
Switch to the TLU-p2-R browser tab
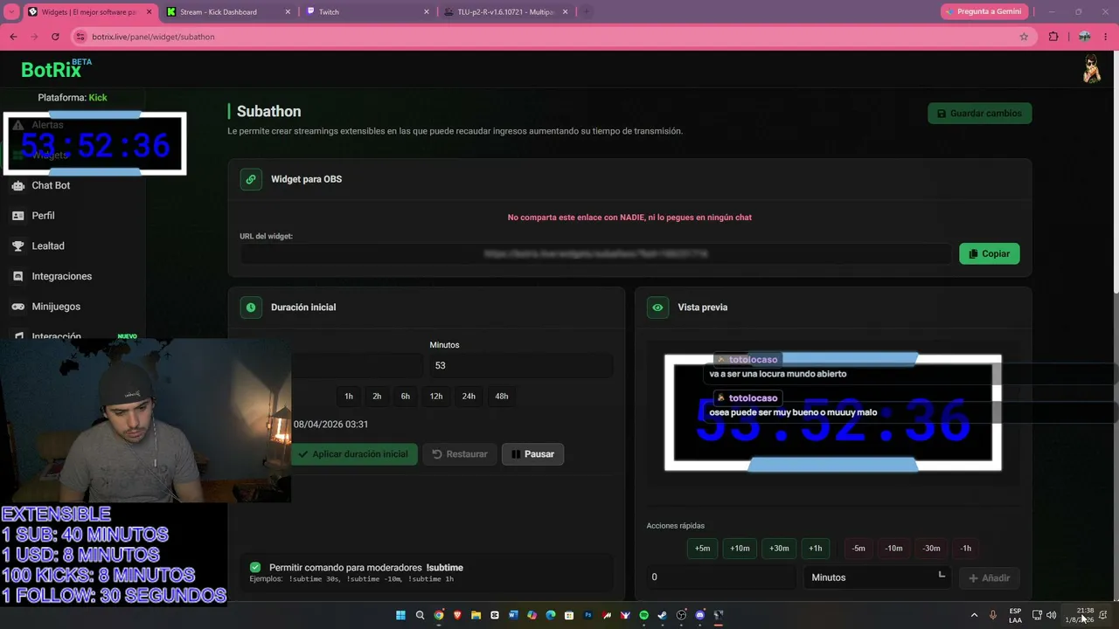pyautogui.click(x=507, y=12)
